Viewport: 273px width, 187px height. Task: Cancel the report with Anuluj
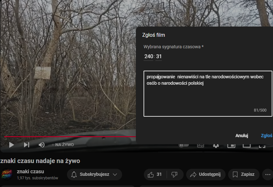pyautogui.click(x=242, y=136)
